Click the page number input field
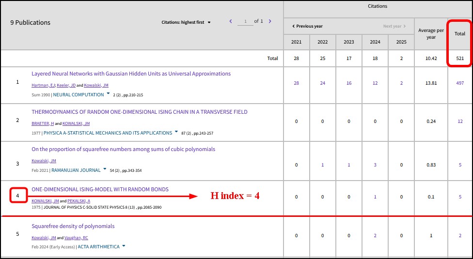Screen dimensions: 473x259 pyautogui.click(x=245, y=21)
